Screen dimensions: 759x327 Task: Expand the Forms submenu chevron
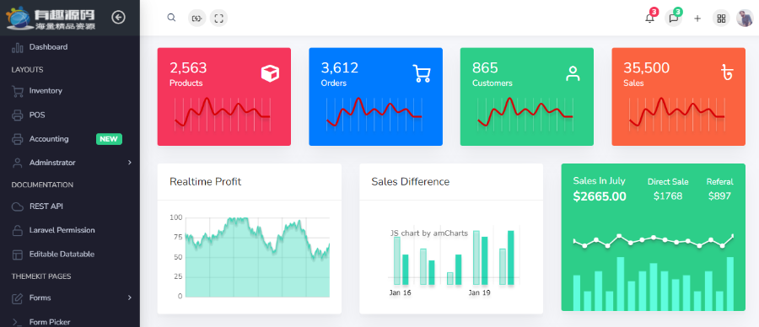click(x=130, y=298)
